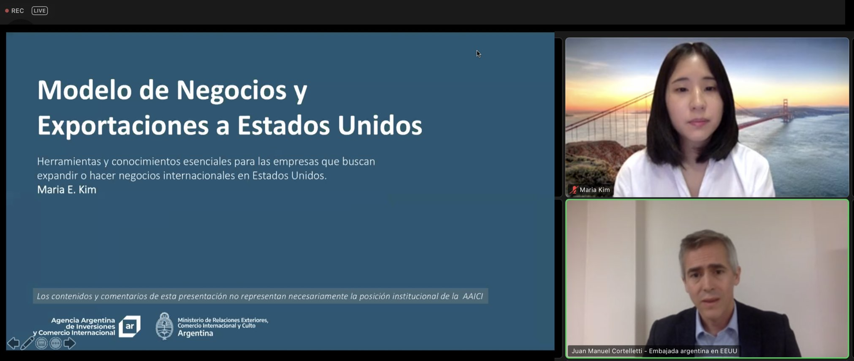Viewport: 854px width, 361px height.
Task: Click the Argentina coat of arms emblem
Action: point(164,326)
